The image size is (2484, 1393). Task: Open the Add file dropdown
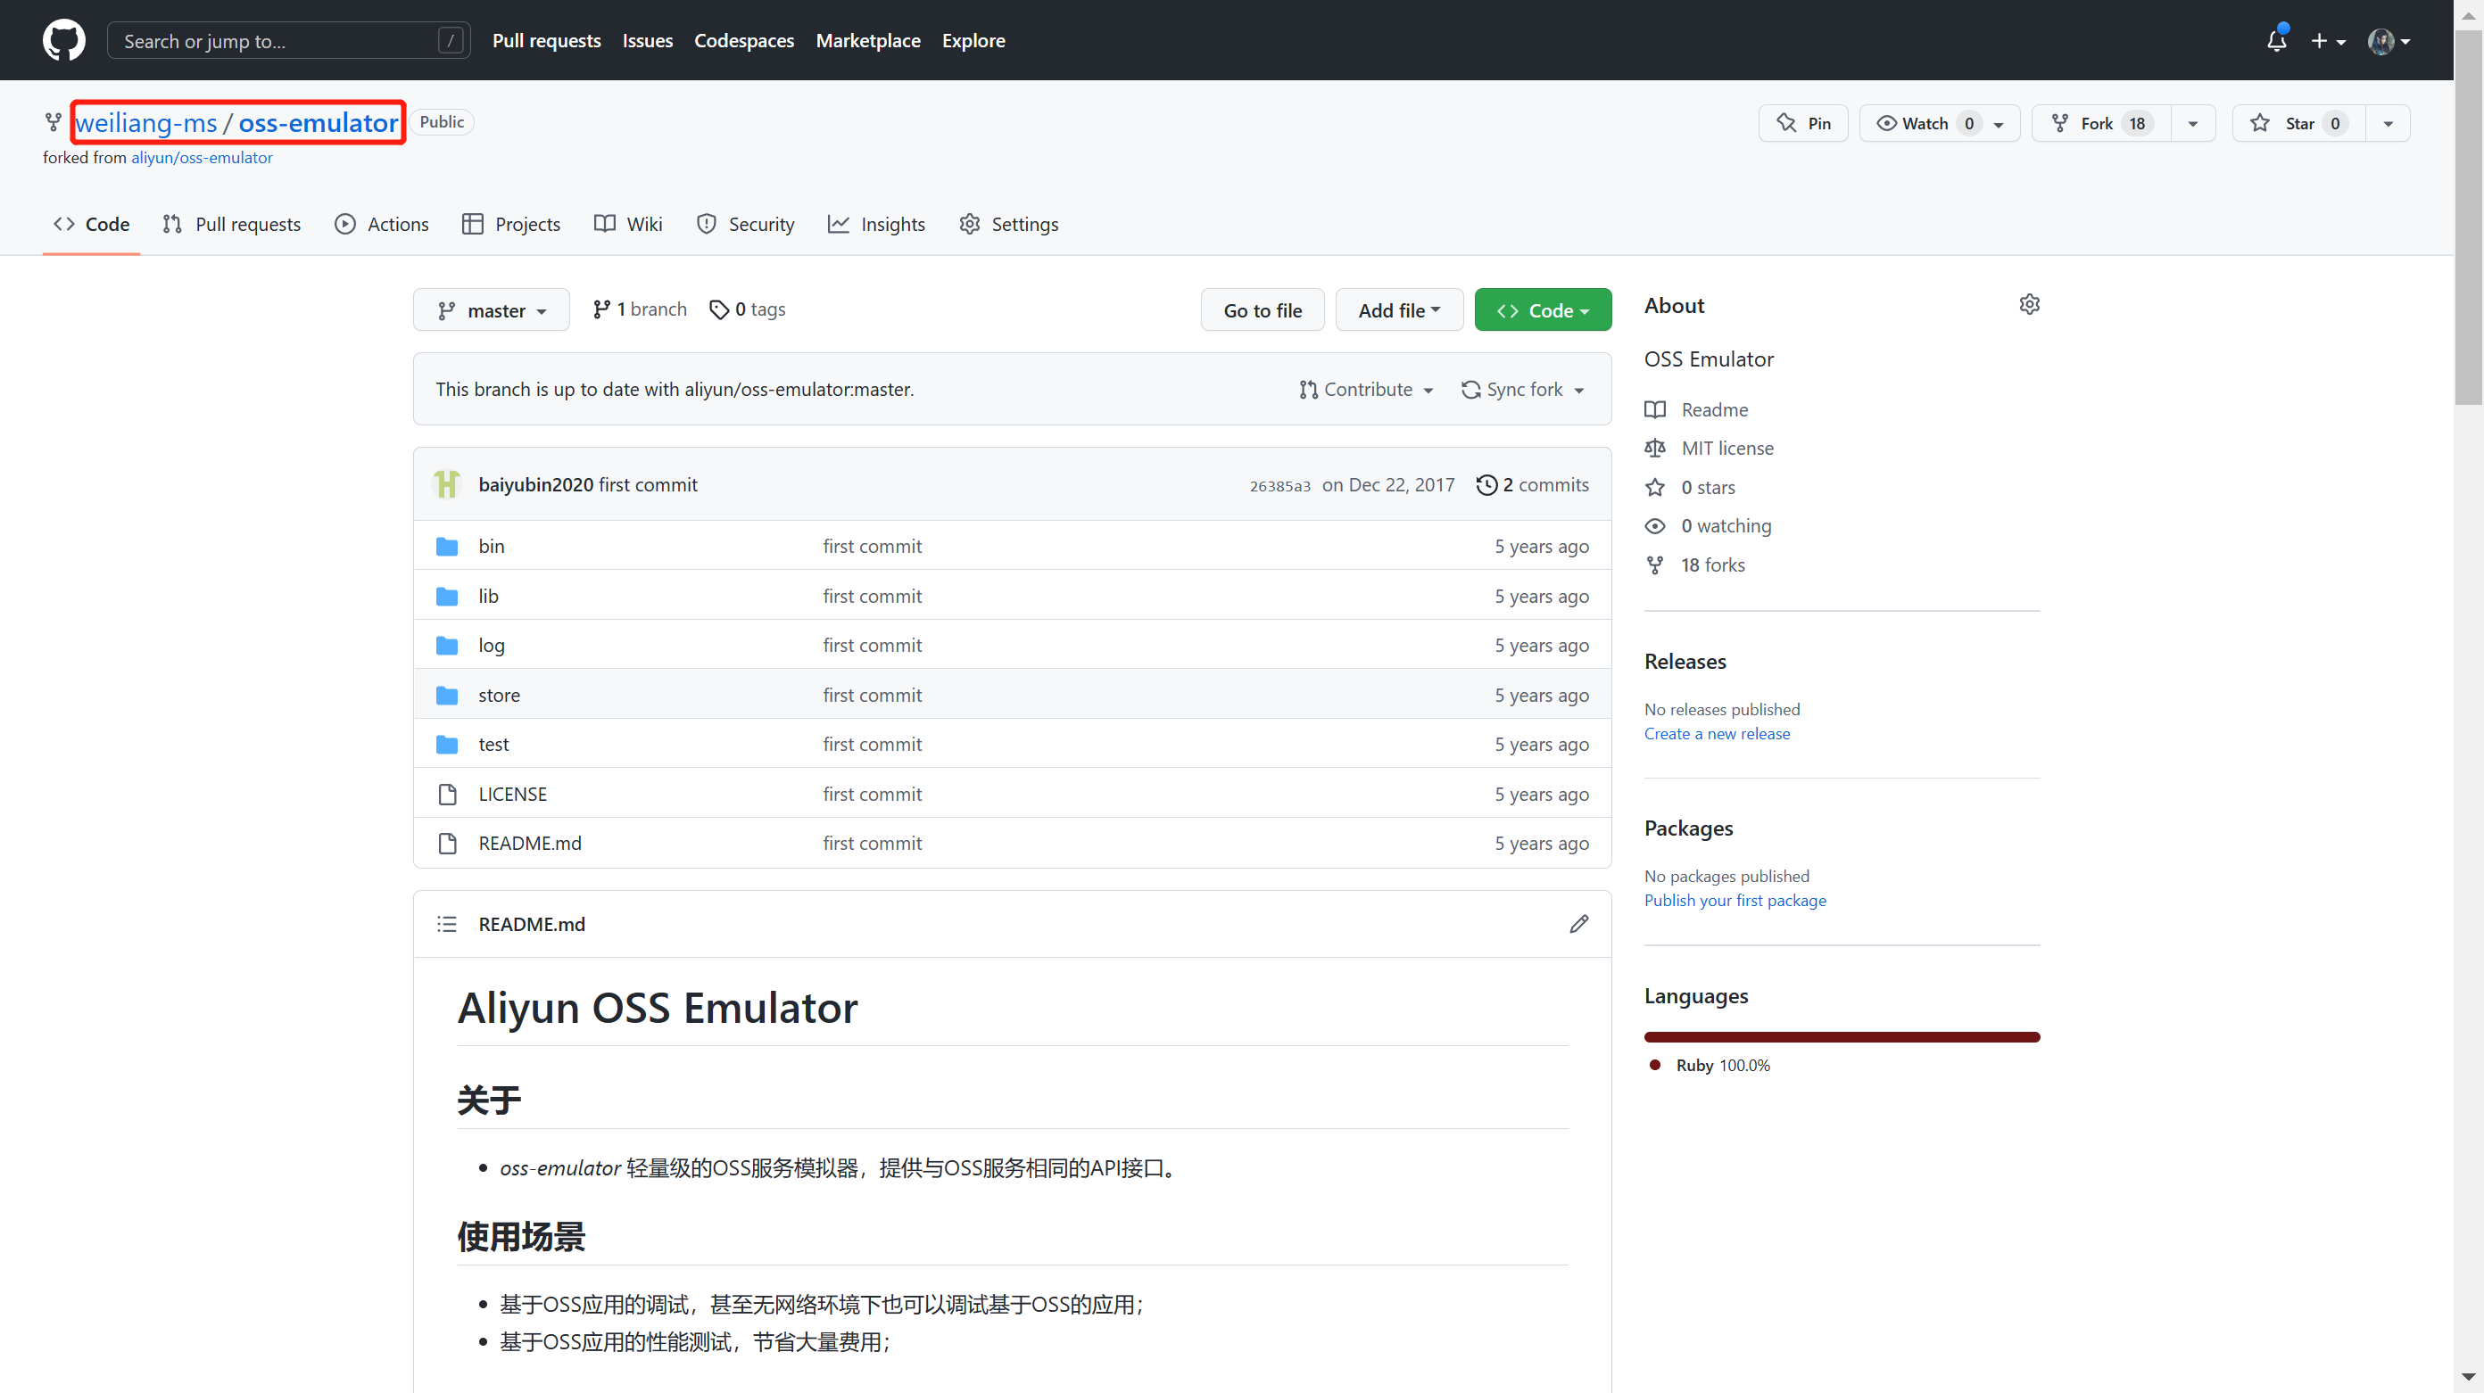[1398, 310]
